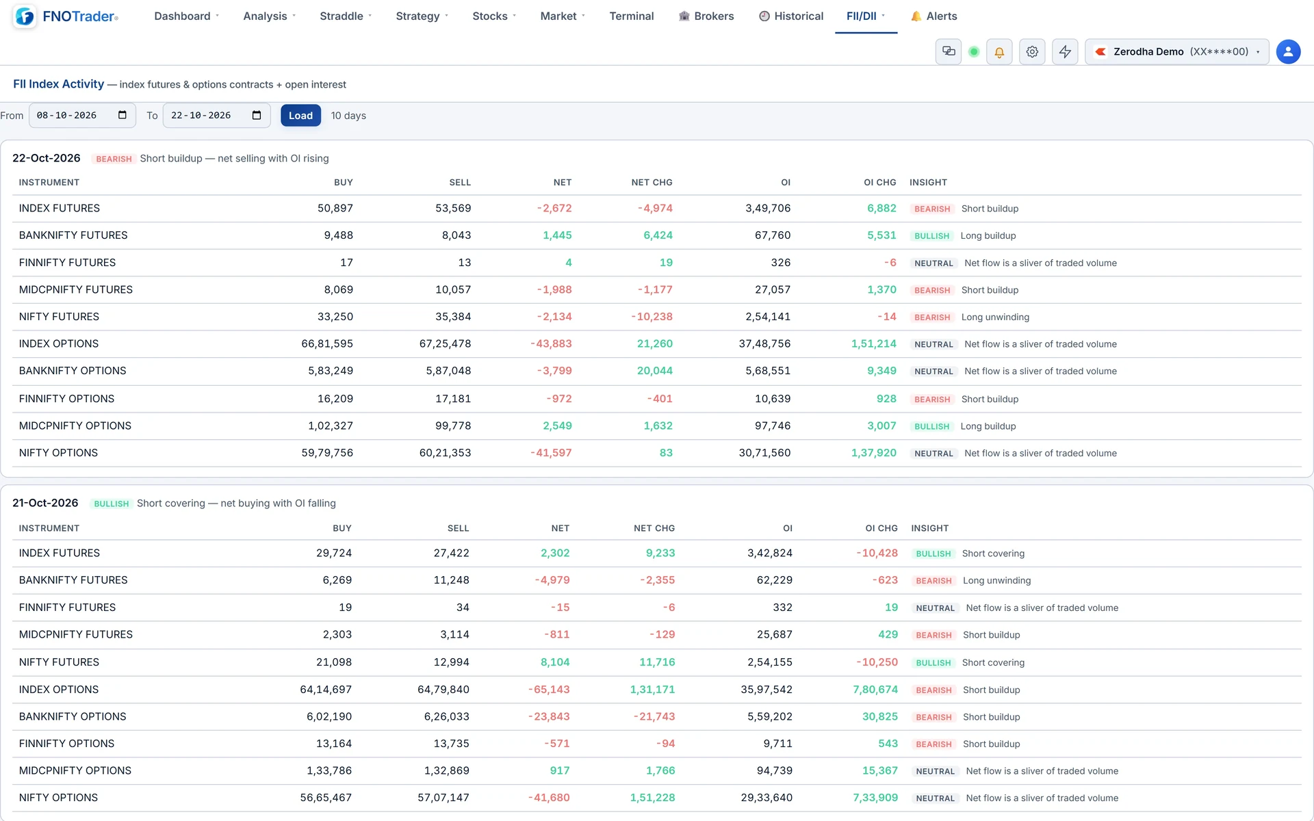The image size is (1314, 821).
Task: Click the green connection status indicator
Action: tap(974, 51)
